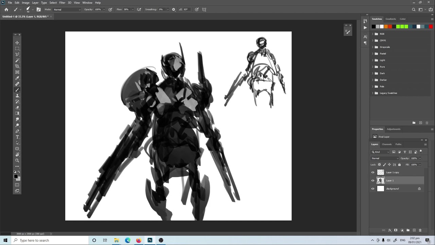Open the layer blend mode dropdown

click(x=385, y=158)
